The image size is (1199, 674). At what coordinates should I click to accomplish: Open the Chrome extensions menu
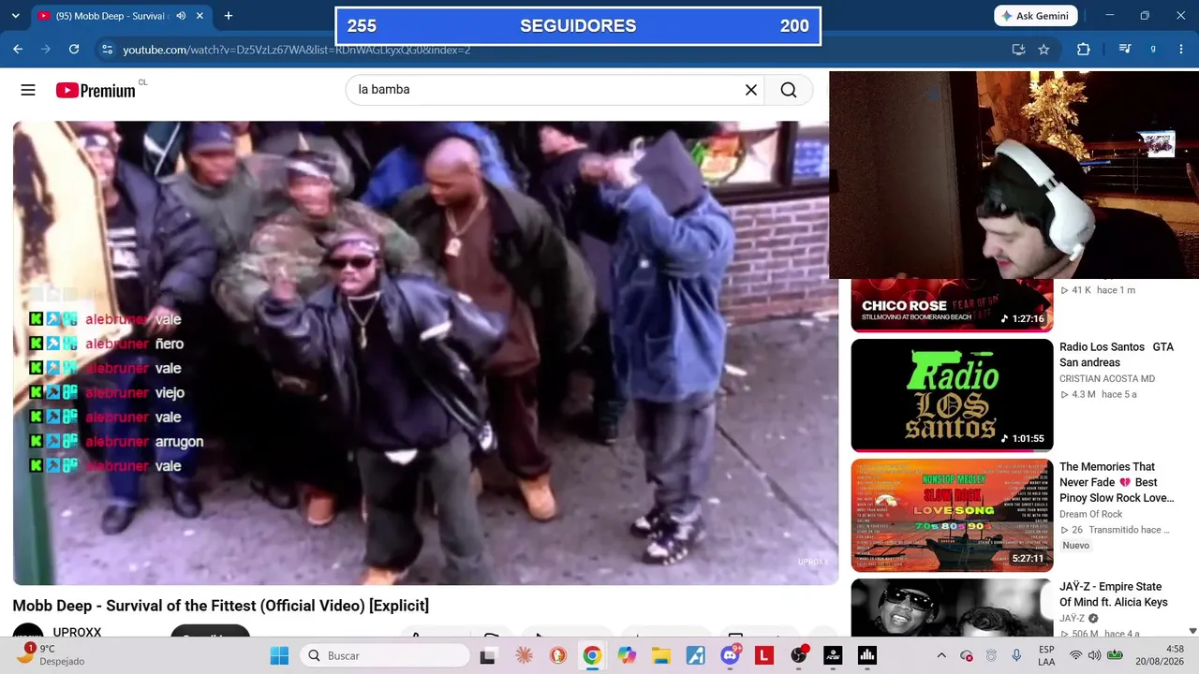click(x=1084, y=50)
